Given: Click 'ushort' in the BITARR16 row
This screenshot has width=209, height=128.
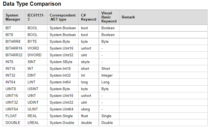Looking at the screenshot, I should click(89, 48).
